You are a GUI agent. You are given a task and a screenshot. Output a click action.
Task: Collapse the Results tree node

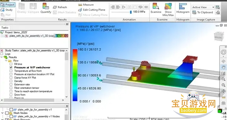pyautogui.click(x=2, y=57)
